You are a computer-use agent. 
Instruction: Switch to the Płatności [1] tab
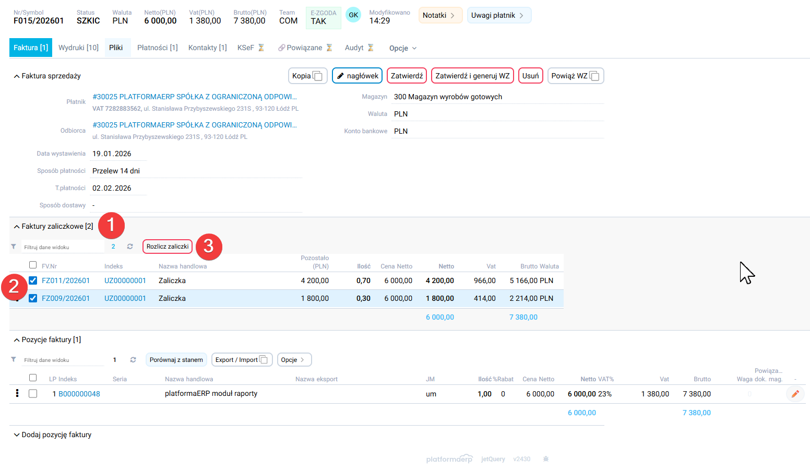[157, 48]
